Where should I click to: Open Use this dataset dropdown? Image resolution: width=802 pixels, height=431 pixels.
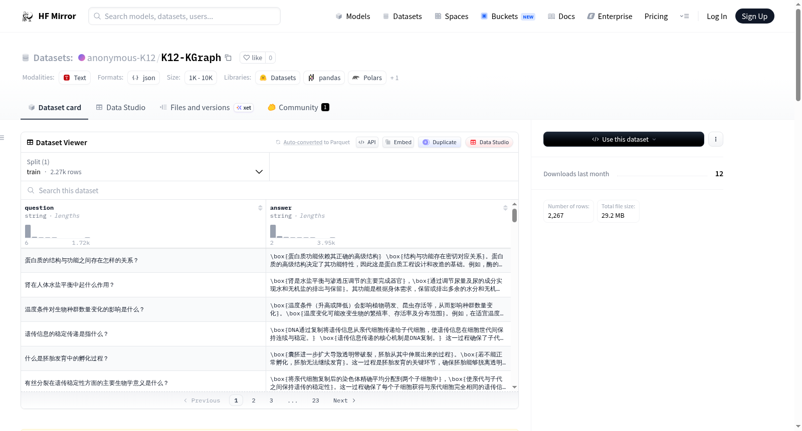click(x=624, y=139)
